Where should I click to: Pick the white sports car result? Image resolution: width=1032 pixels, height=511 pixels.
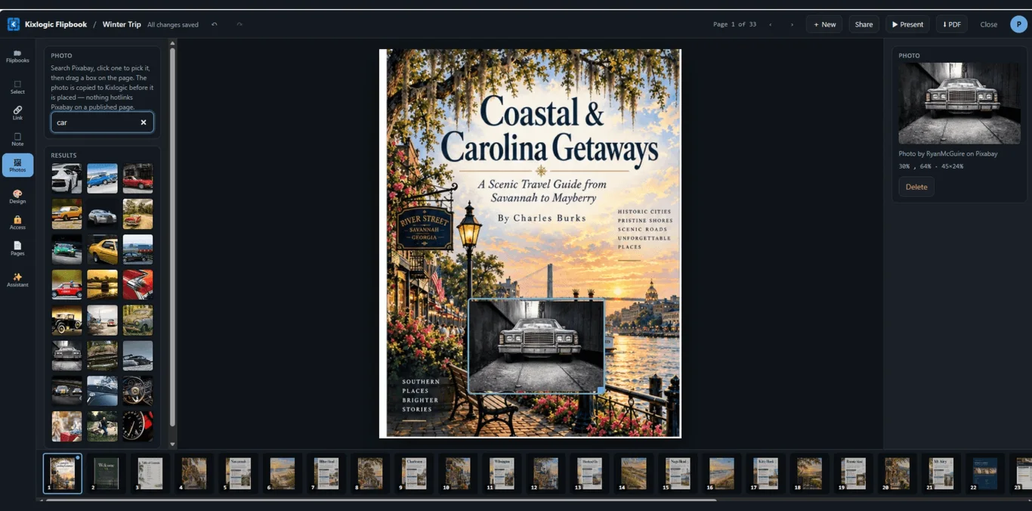(x=66, y=178)
